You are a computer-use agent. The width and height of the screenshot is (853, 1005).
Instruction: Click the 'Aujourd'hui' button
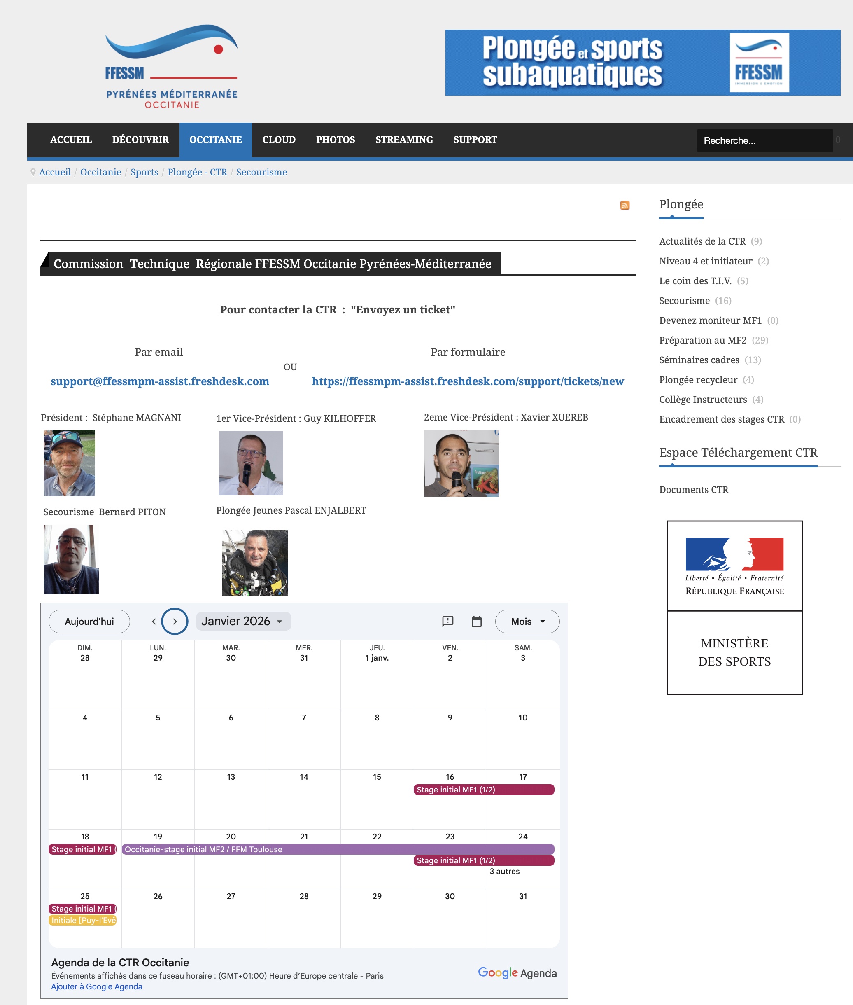[89, 621]
